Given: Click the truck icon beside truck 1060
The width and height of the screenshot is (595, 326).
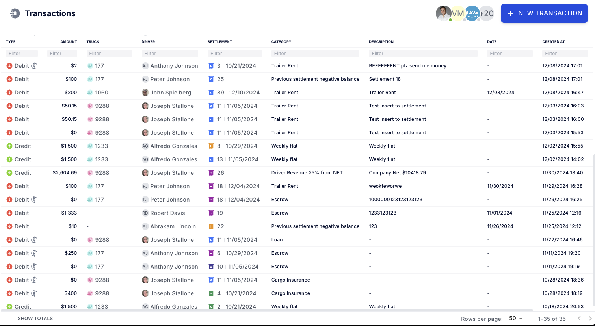Looking at the screenshot, I should (90, 93).
